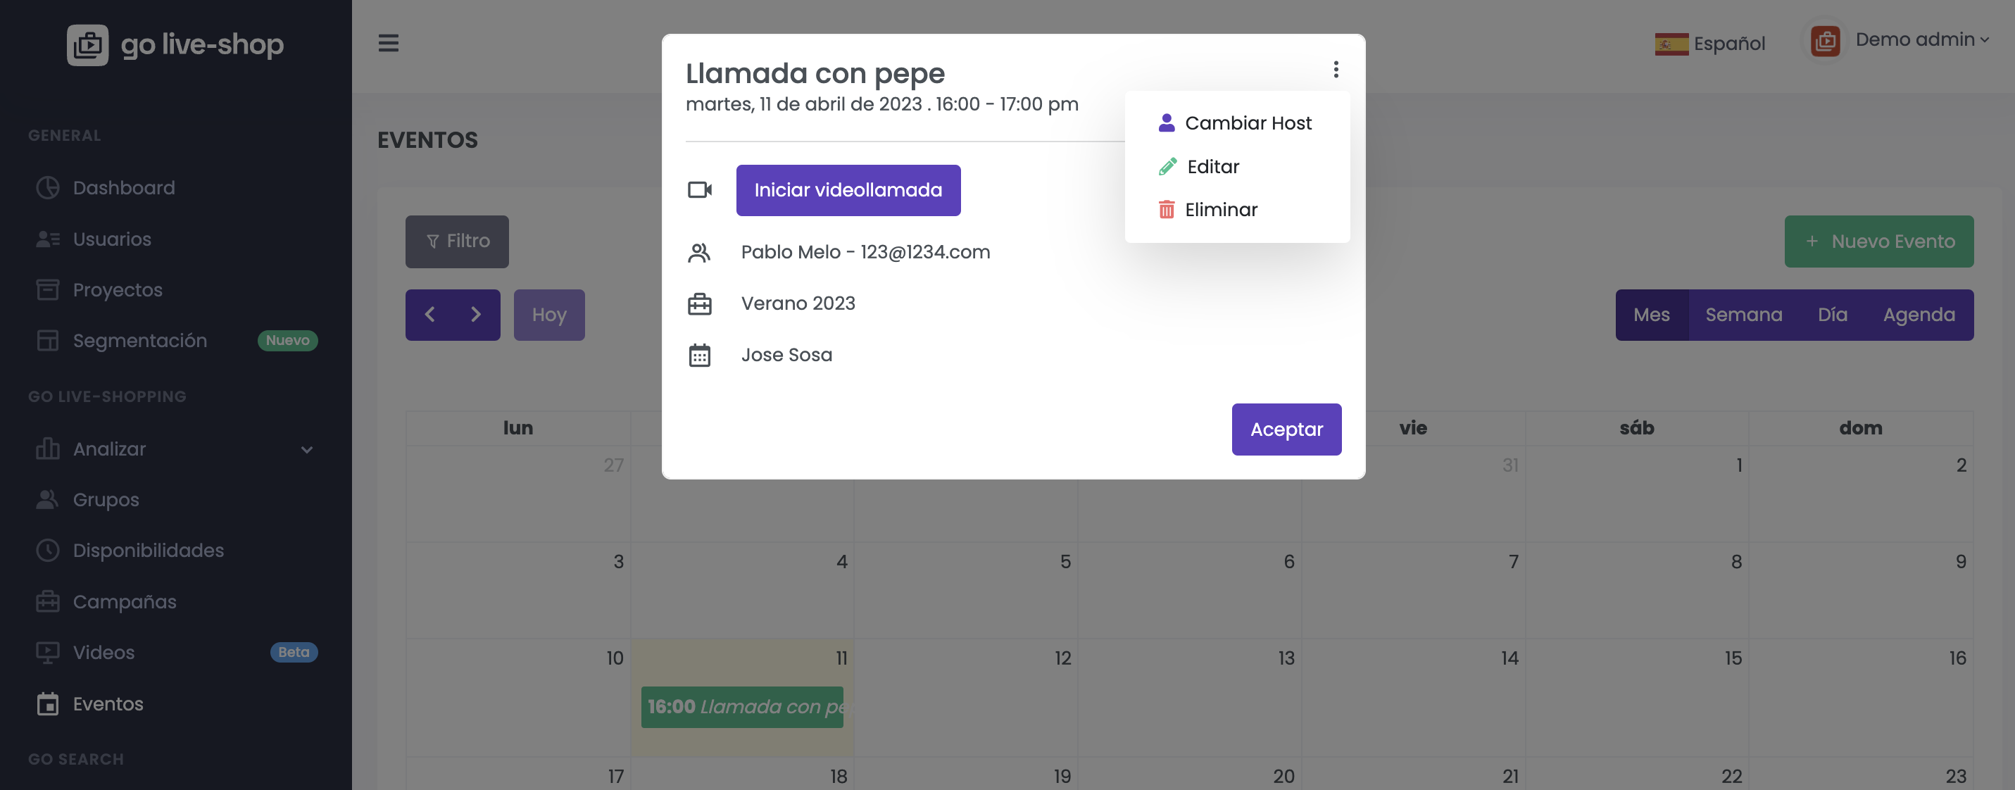Click the Iniciar videollamada button
2015x790 pixels.
point(848,190)
